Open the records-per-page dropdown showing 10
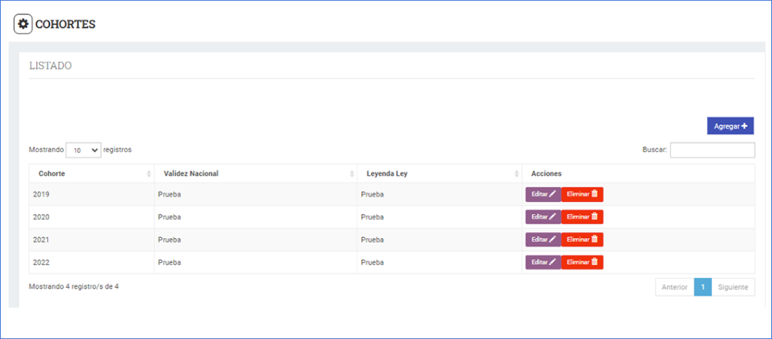772x339 pixels. [84, 150]
